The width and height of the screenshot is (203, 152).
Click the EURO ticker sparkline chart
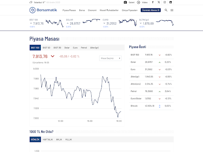[128, 22]
